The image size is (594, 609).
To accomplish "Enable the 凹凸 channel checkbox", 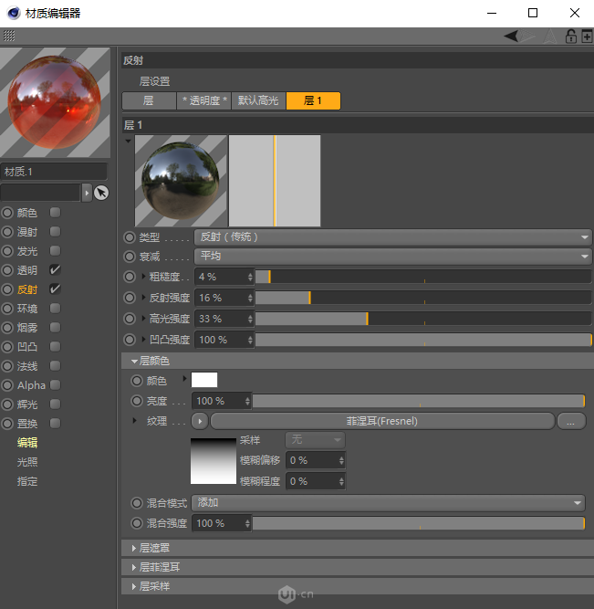I will tap(56, 347).
